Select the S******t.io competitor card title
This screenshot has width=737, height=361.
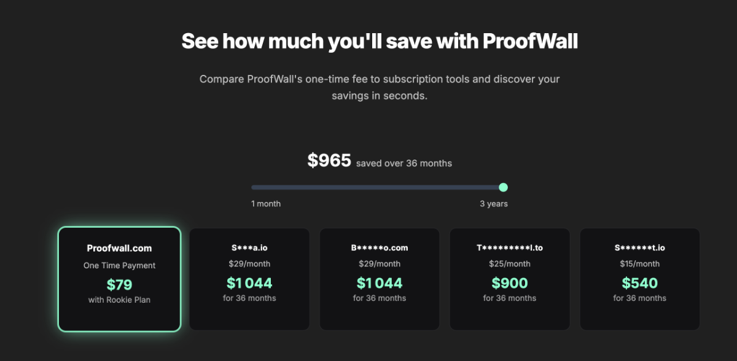pos(640,248)
